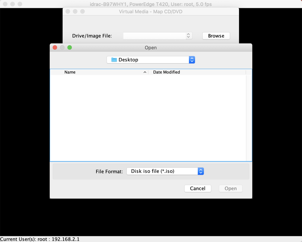
Task: Click the Drive/Image File input field
Action: tap(155, 36)
